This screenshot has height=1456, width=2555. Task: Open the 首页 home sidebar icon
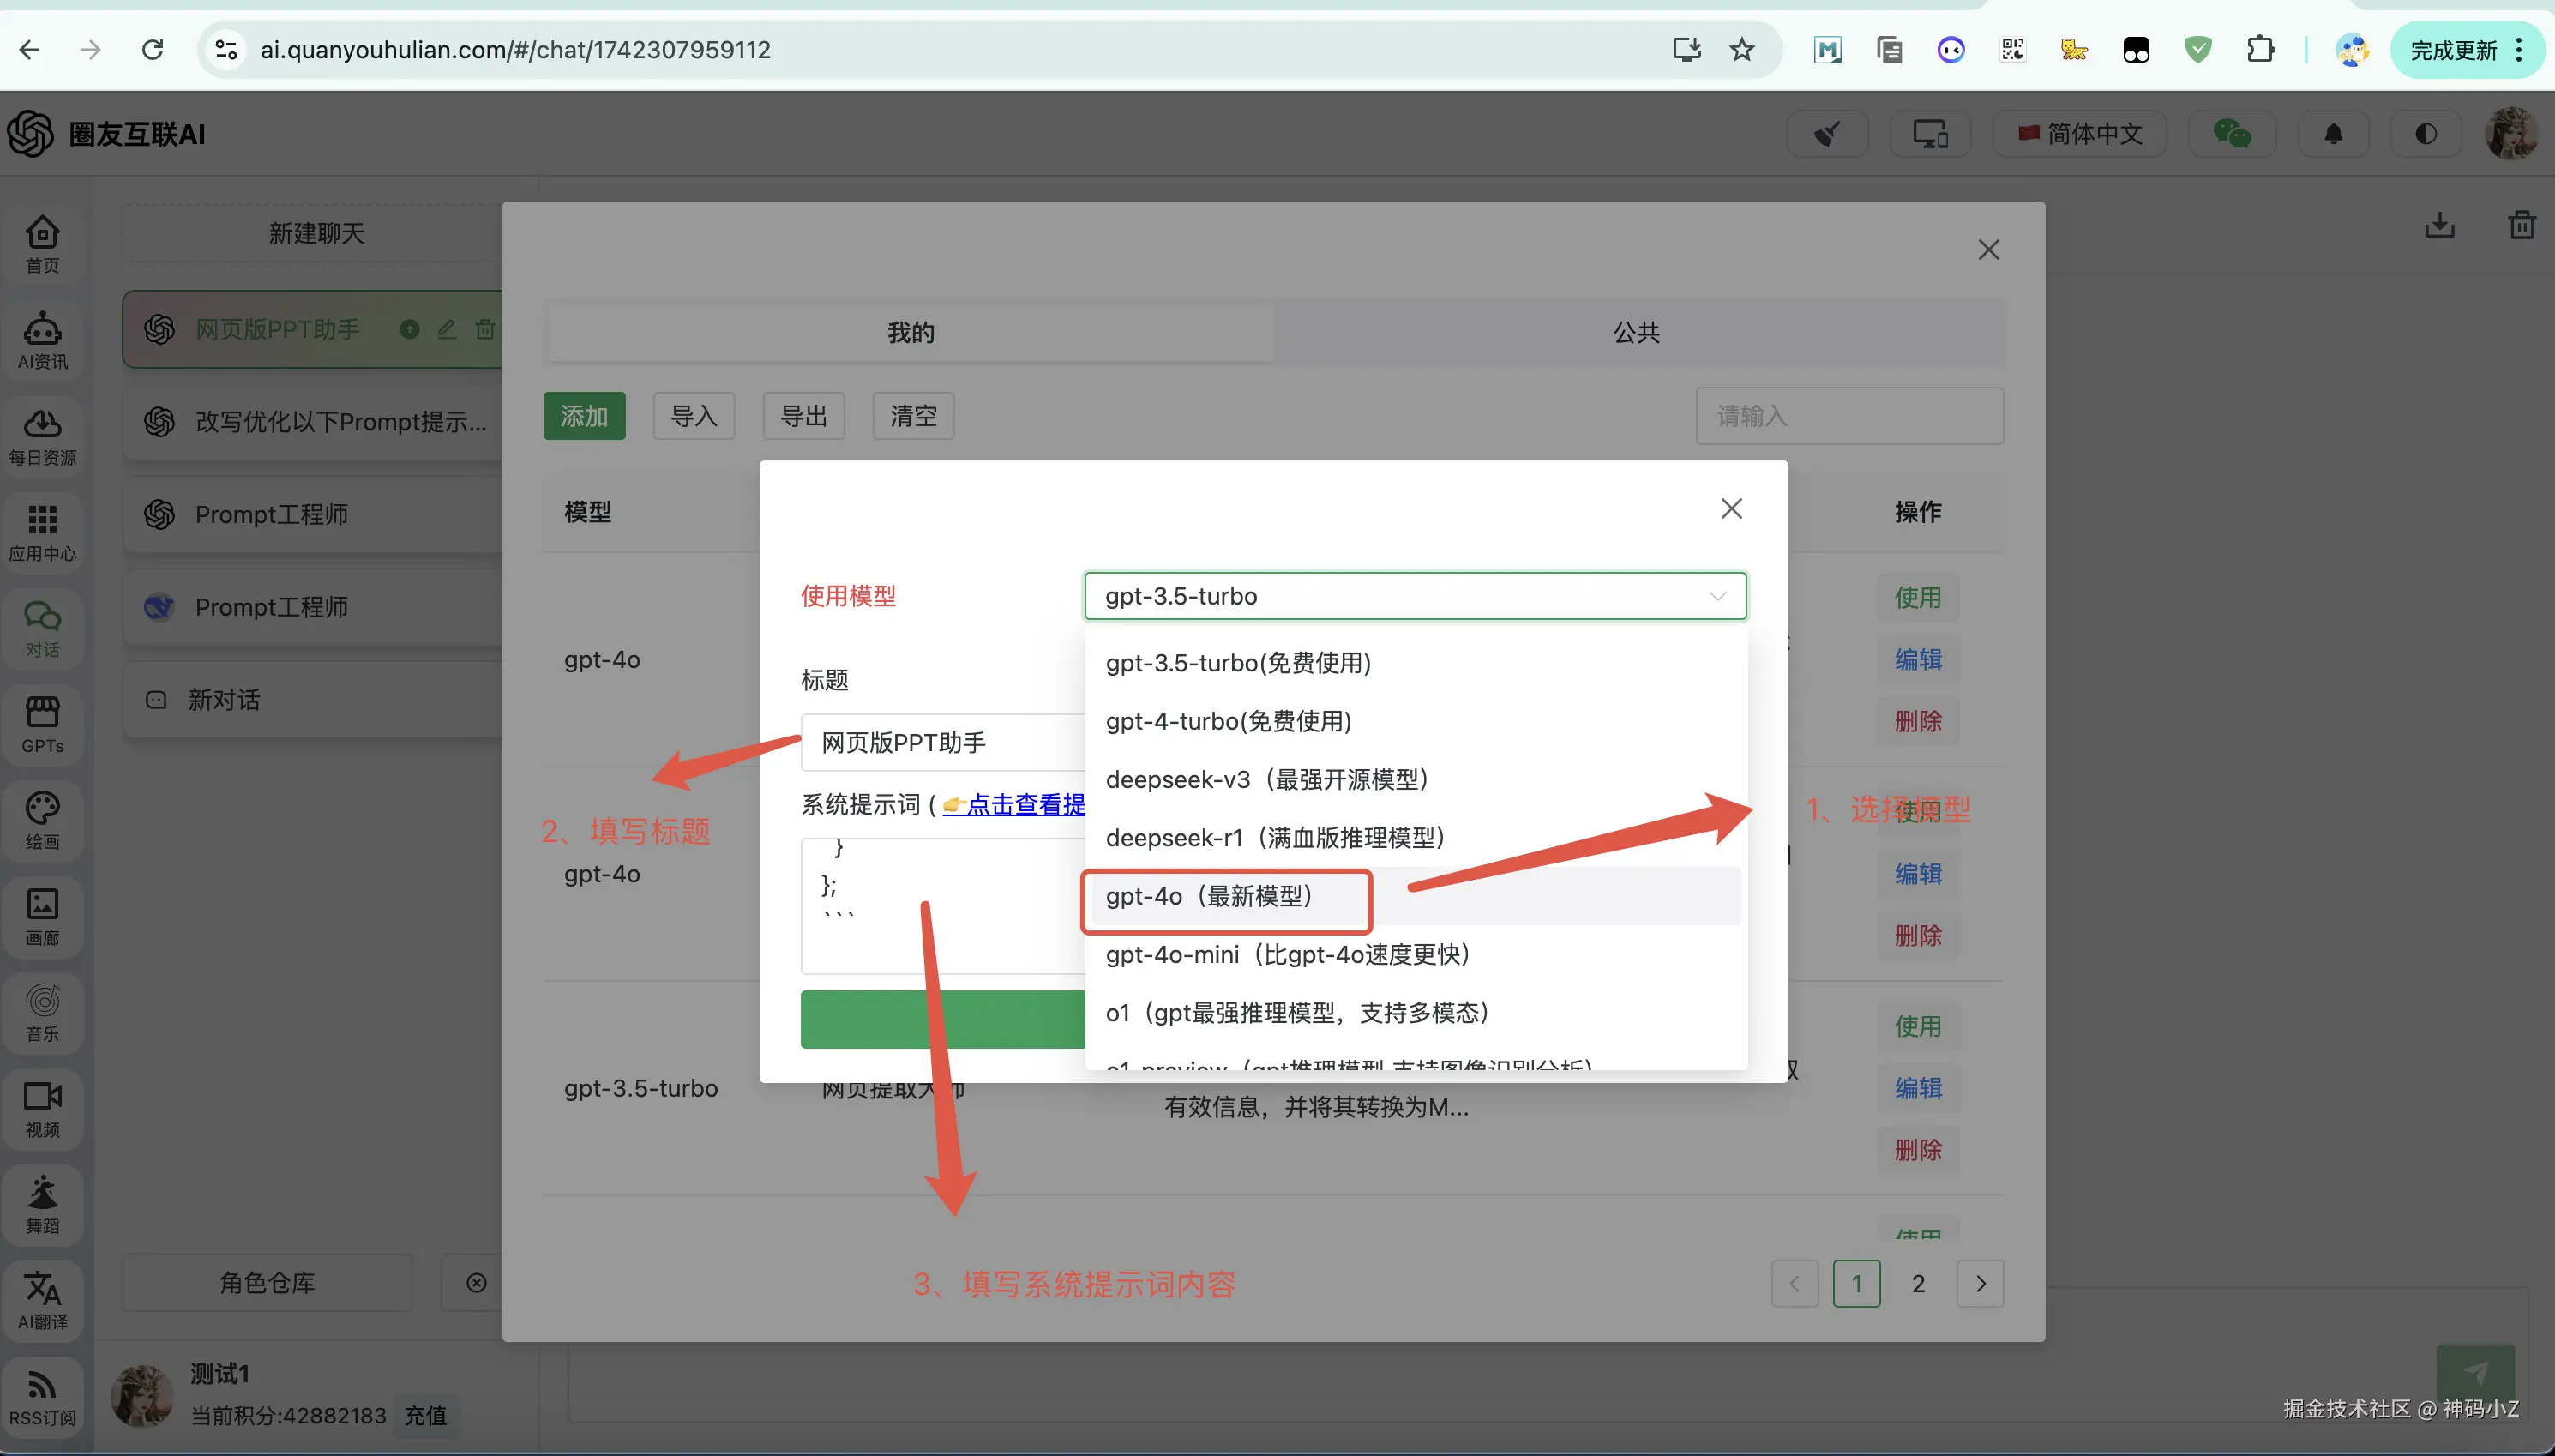[42, 243]
